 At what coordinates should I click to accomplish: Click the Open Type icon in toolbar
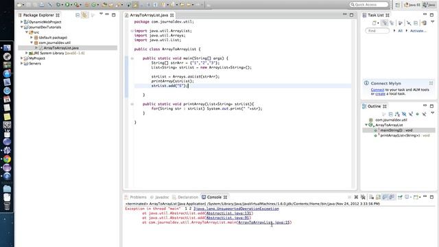pyautogui.click(x=104, y=5)
